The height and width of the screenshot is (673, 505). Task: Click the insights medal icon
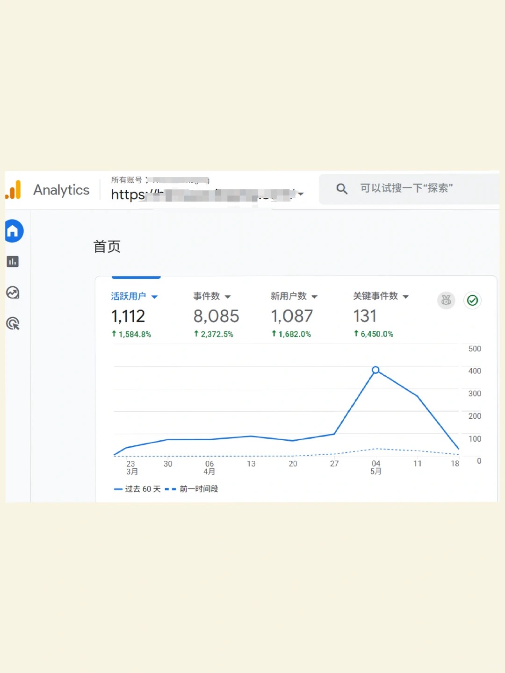[x=446, y=300]
